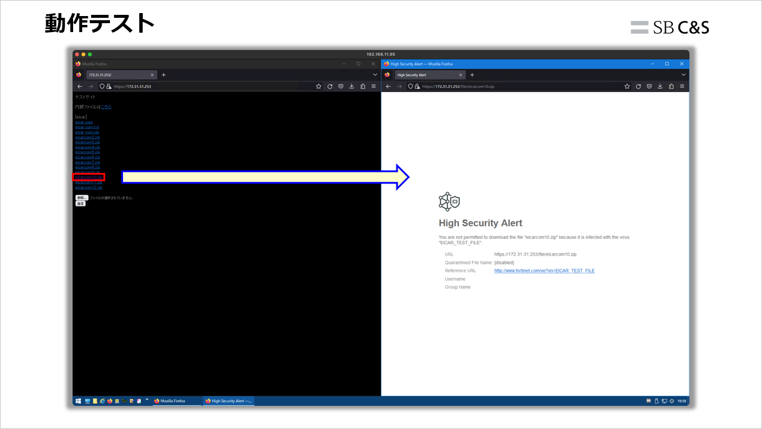The height and width of the screenshot is (429, 762).
Task: Open a new tab with the plus button
Action: click(473, 74)
